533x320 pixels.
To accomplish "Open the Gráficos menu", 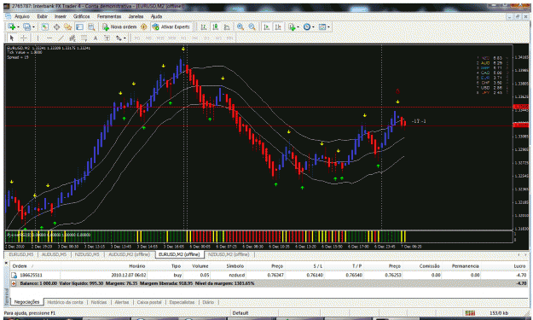I will pyautogui.click(x=82, y=16).
